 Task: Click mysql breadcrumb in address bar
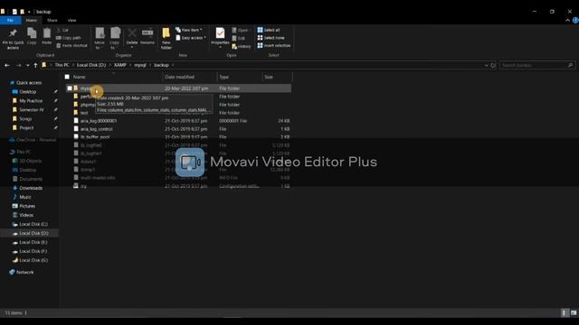pos(140,65)
